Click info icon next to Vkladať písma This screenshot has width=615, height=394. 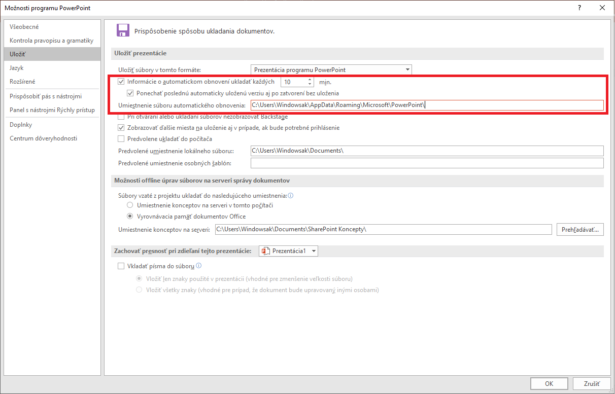(x=199, y=266)
